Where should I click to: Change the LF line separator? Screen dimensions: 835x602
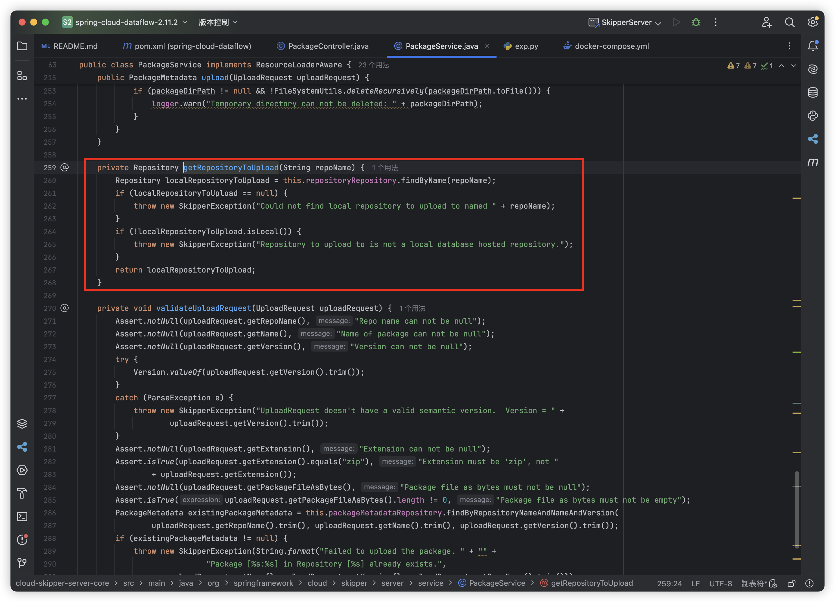[695, 584]
